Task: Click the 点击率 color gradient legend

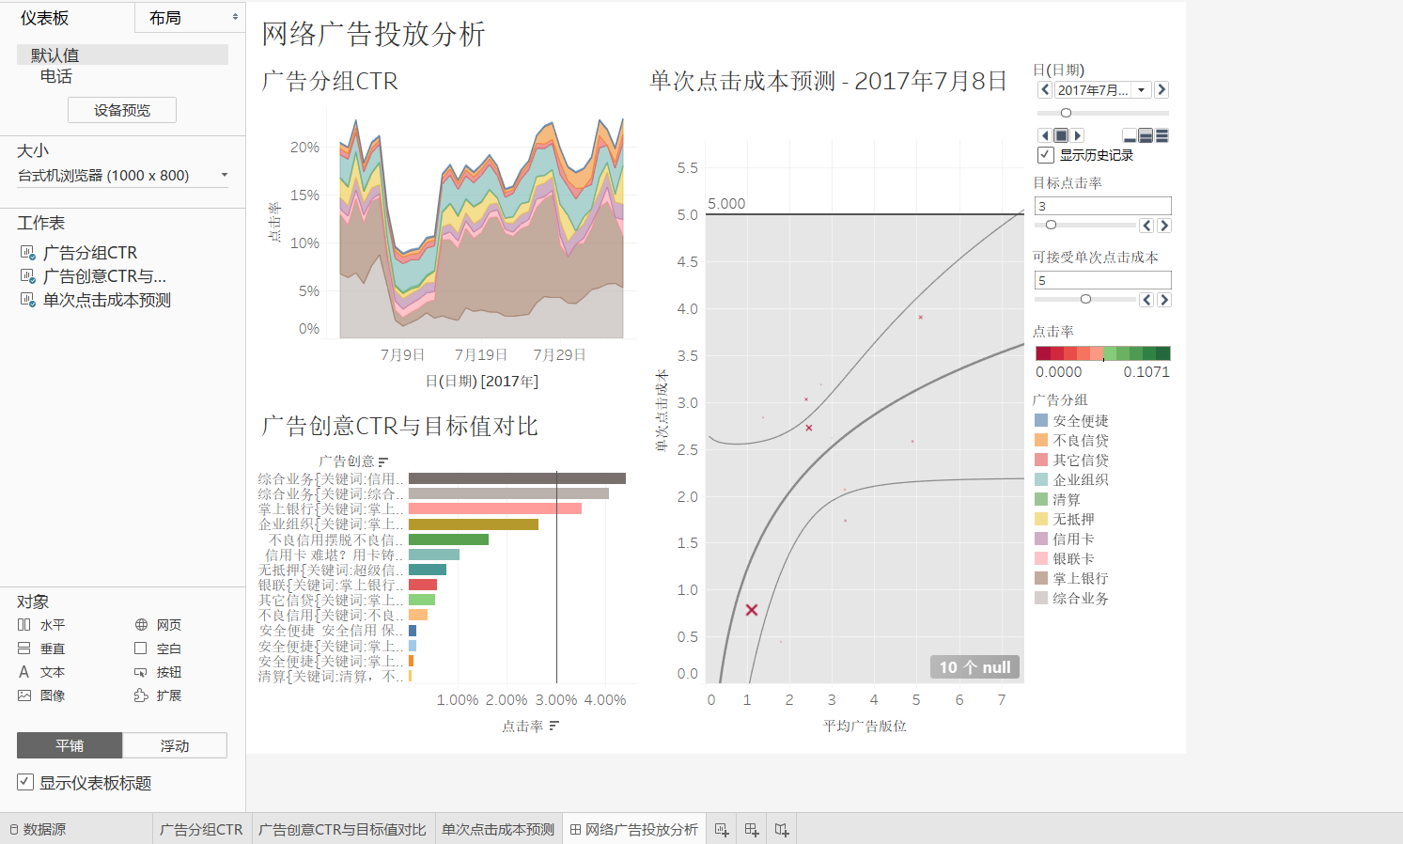Action: pos(1103,353)
